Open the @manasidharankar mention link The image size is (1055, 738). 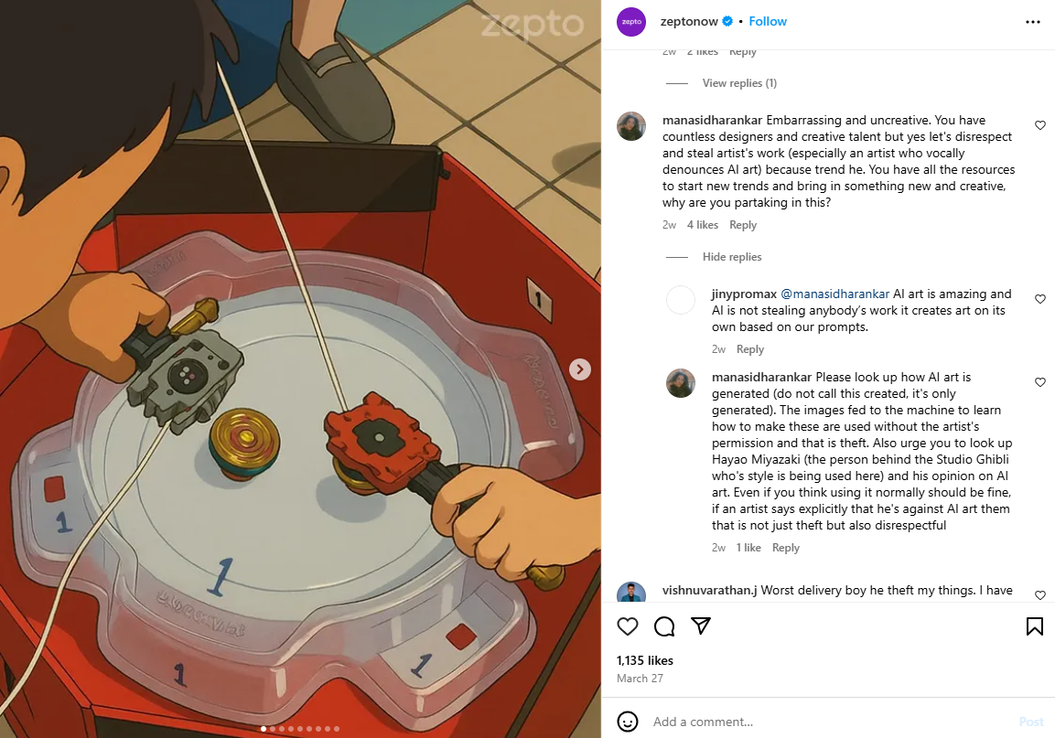[x=834, y=294]
